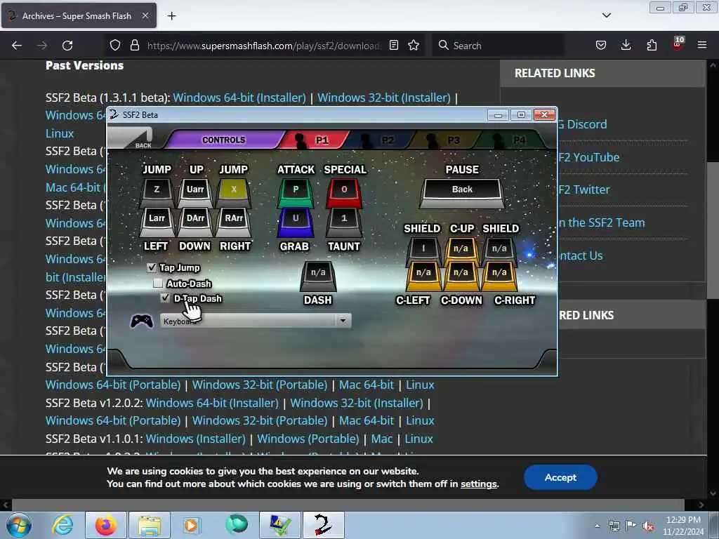Open the Firefox downloads panel
Screen dimensions: 719x539
[626, 46]
